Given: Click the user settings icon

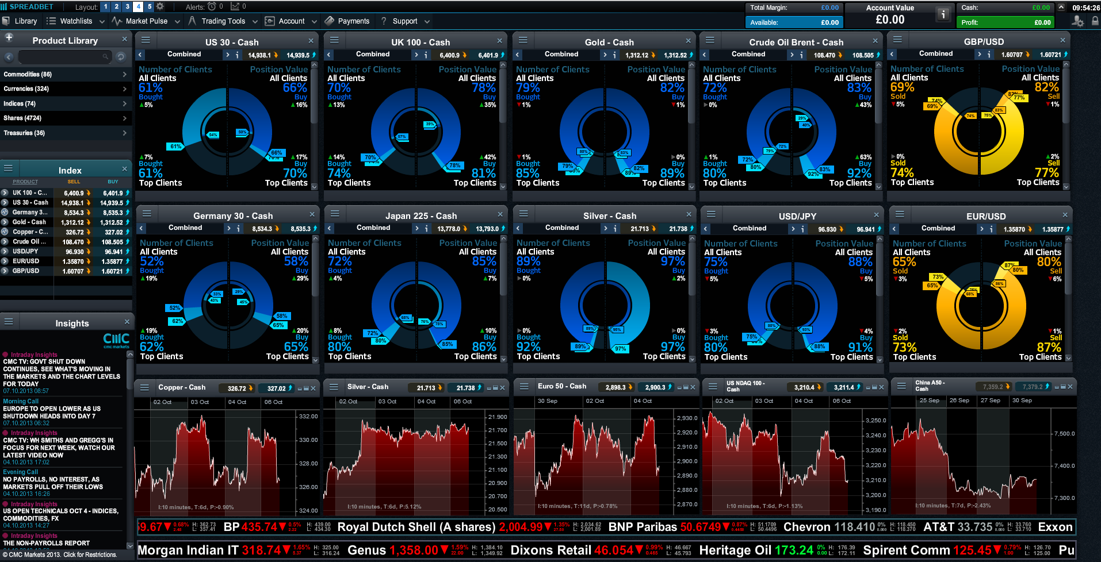Looking at the screenshot, I should [1077, 21].
